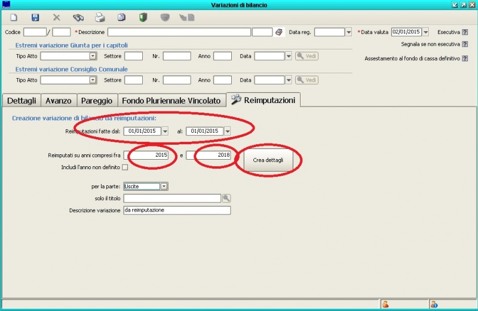478x311 pixels.
Task: Open the Giunta Tipo Atto dropdown
Action: click(93, 56)
